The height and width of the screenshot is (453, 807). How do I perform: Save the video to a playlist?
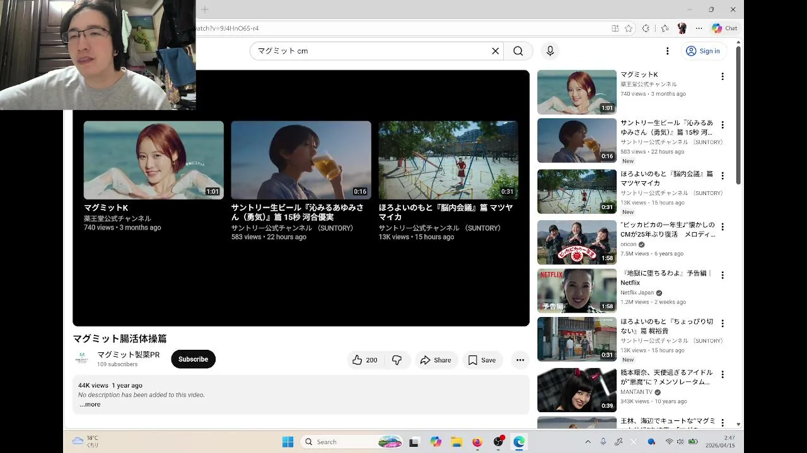pyautogui.click(x=482, y=360)
